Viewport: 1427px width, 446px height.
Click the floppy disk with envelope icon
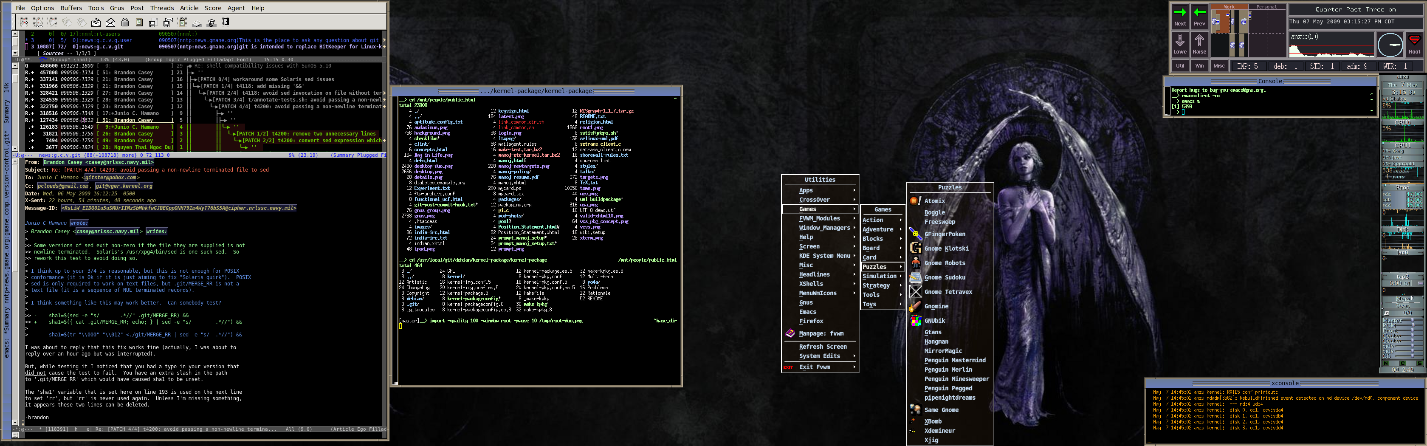(168, 22)
